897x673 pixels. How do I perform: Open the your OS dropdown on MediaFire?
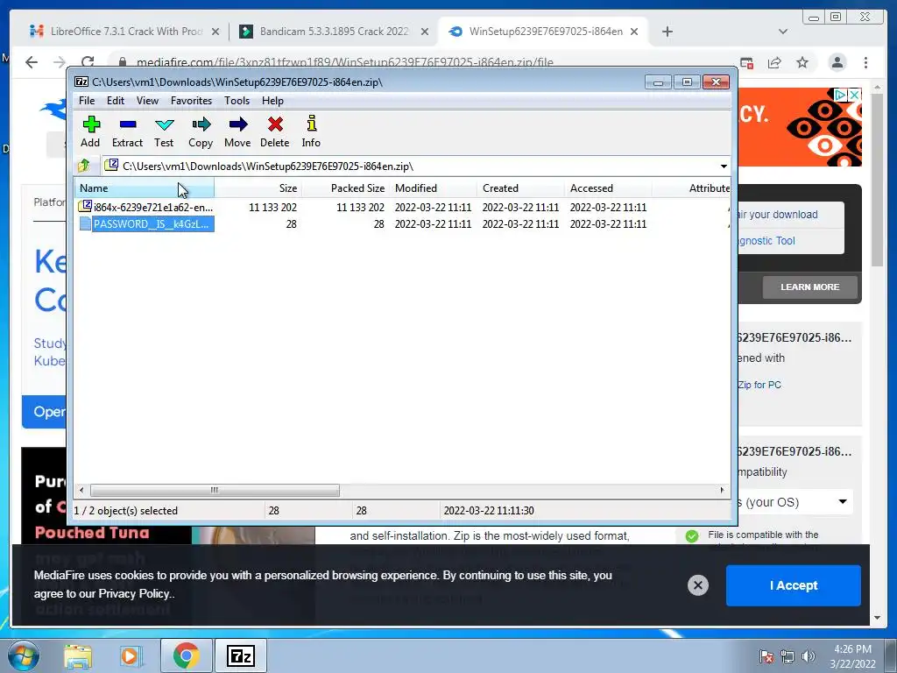[795, 502]
